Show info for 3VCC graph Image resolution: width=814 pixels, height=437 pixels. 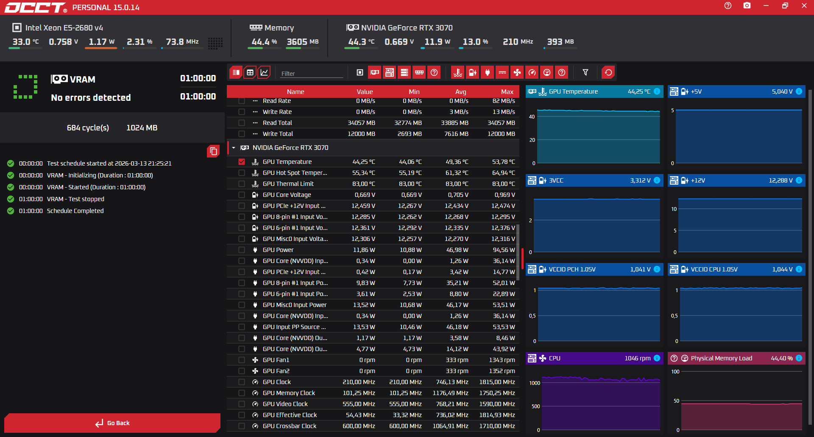click(x=657, y=180)
